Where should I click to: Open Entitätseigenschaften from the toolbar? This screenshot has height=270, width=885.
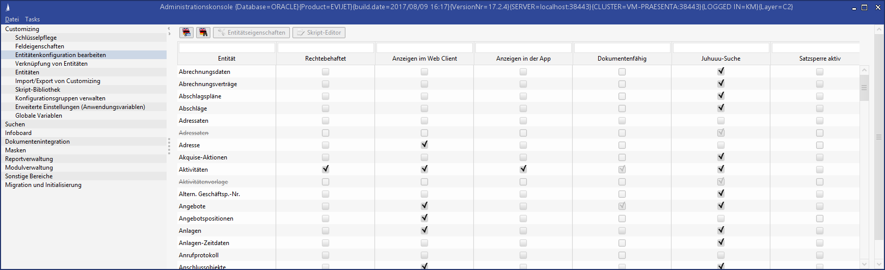click(251, 33)
